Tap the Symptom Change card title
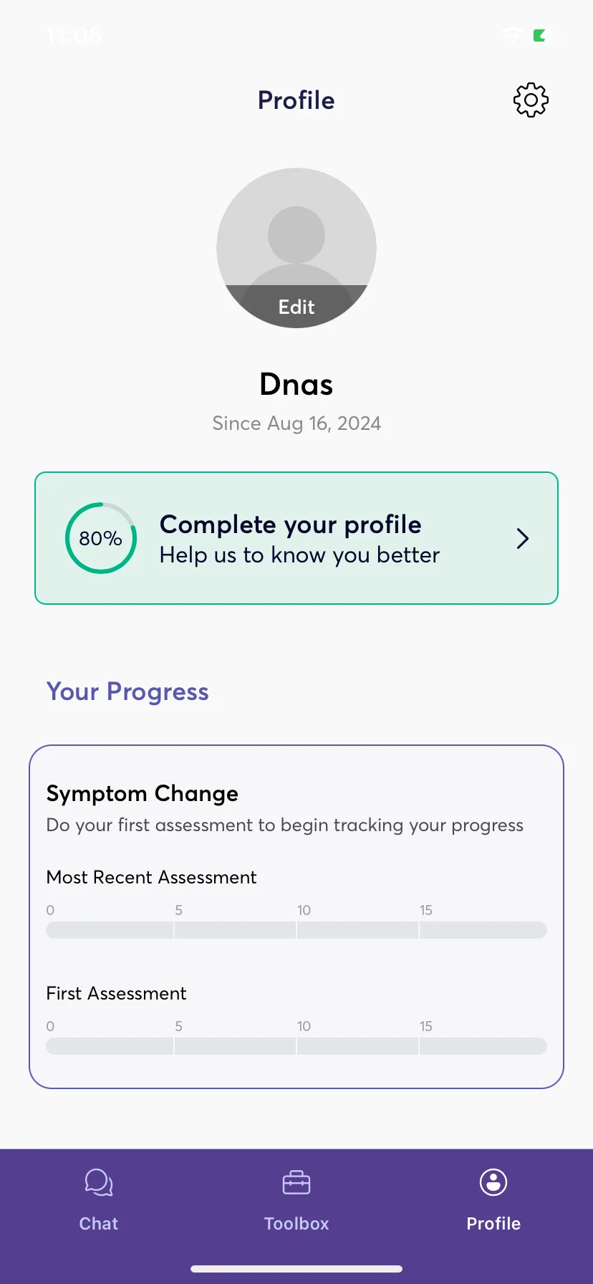Screen dimensions: 593x1284 tap(143, 794)
